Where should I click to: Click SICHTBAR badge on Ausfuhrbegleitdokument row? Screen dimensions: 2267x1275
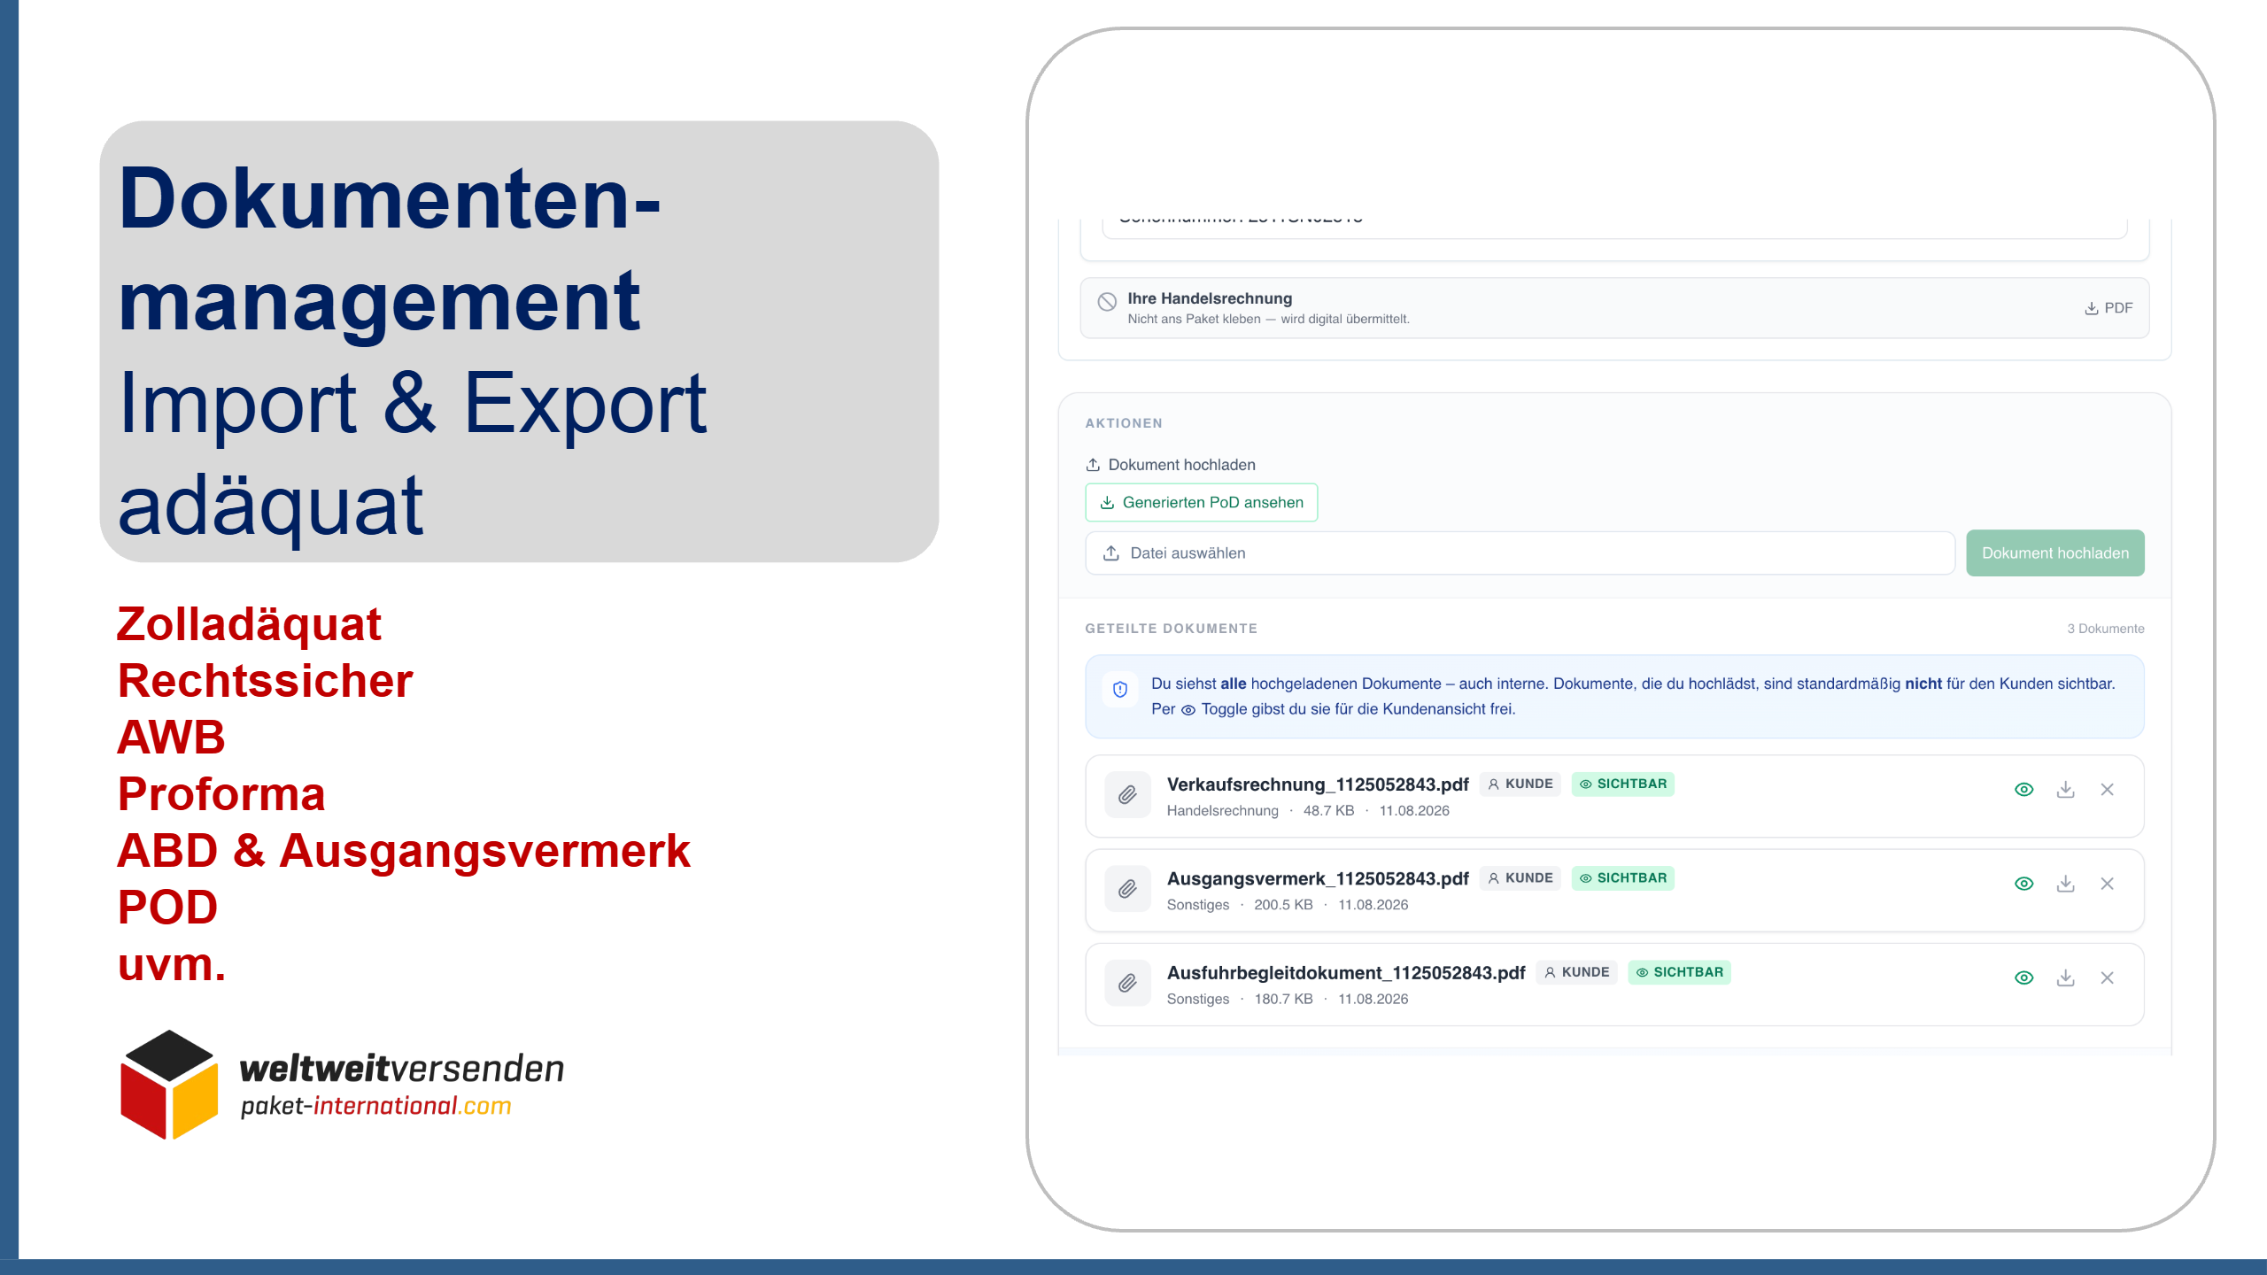click(1680, 972)
